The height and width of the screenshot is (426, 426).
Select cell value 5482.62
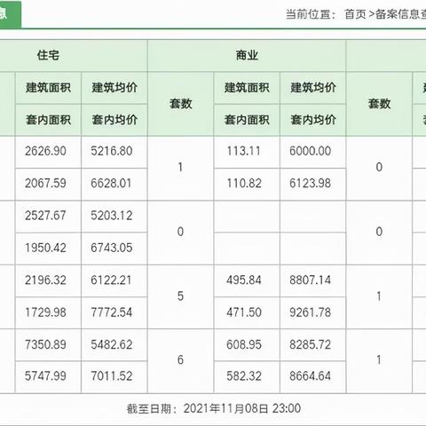112,344
